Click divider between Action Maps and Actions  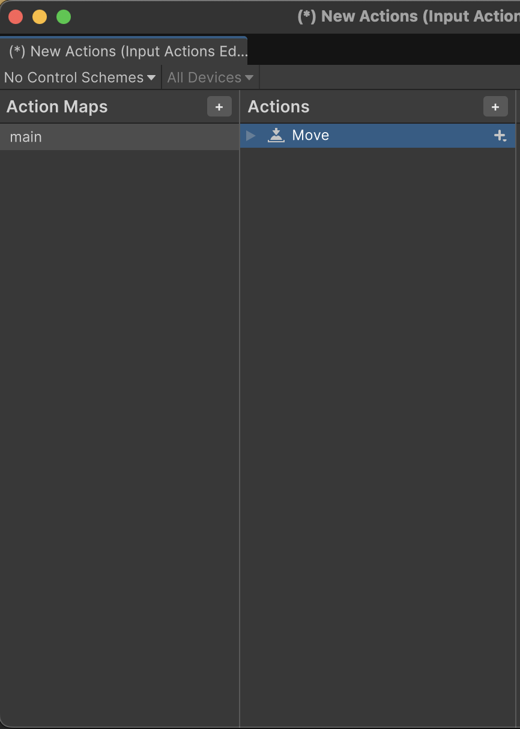click(240, 420)
